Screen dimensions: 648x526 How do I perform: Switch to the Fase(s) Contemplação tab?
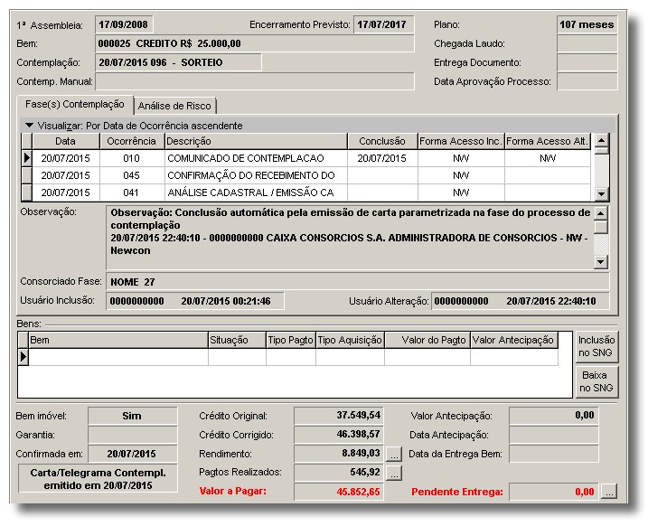(75, 105)
